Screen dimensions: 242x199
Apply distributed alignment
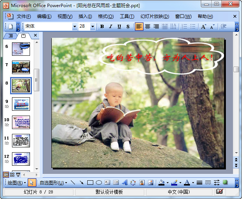165,27
